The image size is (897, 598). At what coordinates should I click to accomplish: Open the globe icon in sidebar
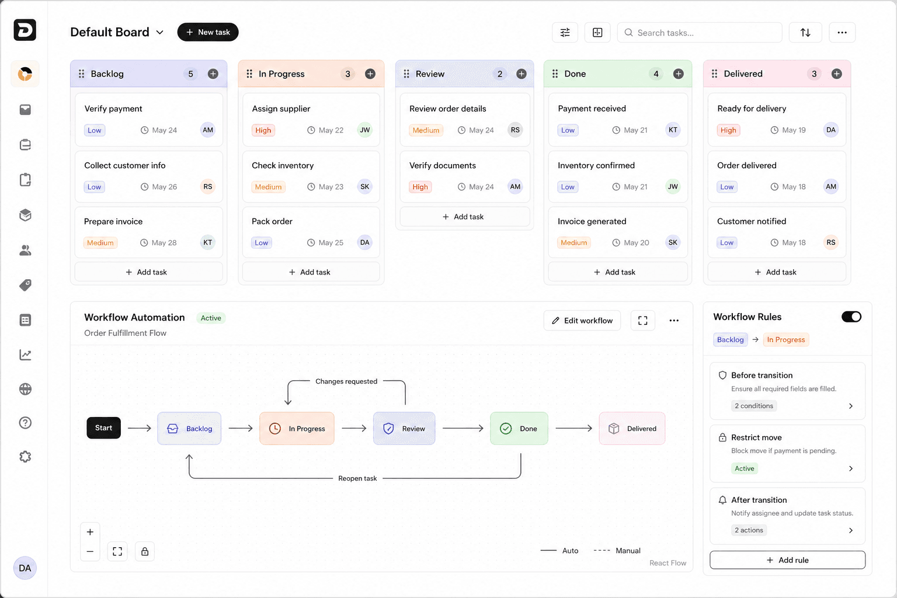click(x=25, y=389)
